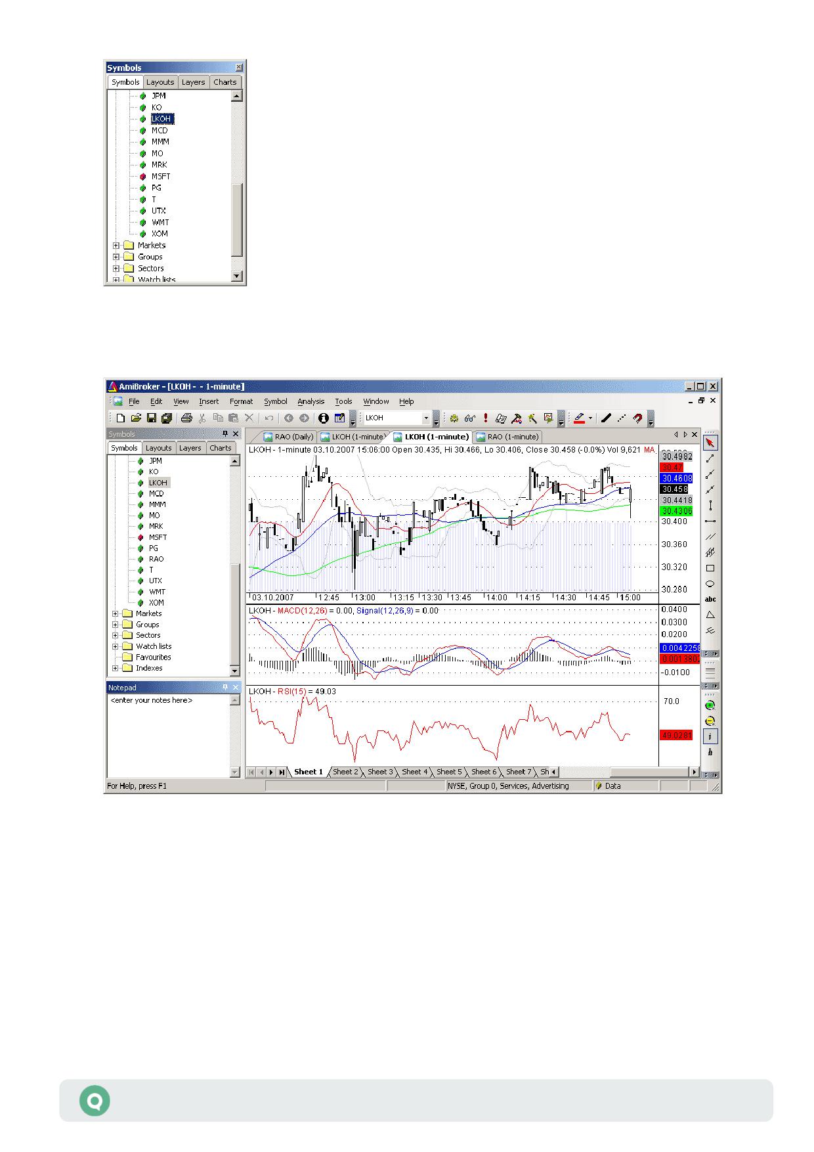The image size is (814, 1152).
Task: Click the last-sheet navigation button
Action: tap(282, 772)
